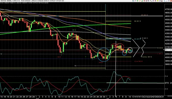Click the 75.00 stochastic level label
Screen dimensions: 172x99
point(166,76)
